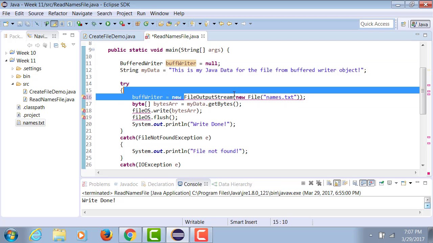
Task: Click the editor horizontal scrollbar
Action: pyautogui.click(x=257, y=173)
